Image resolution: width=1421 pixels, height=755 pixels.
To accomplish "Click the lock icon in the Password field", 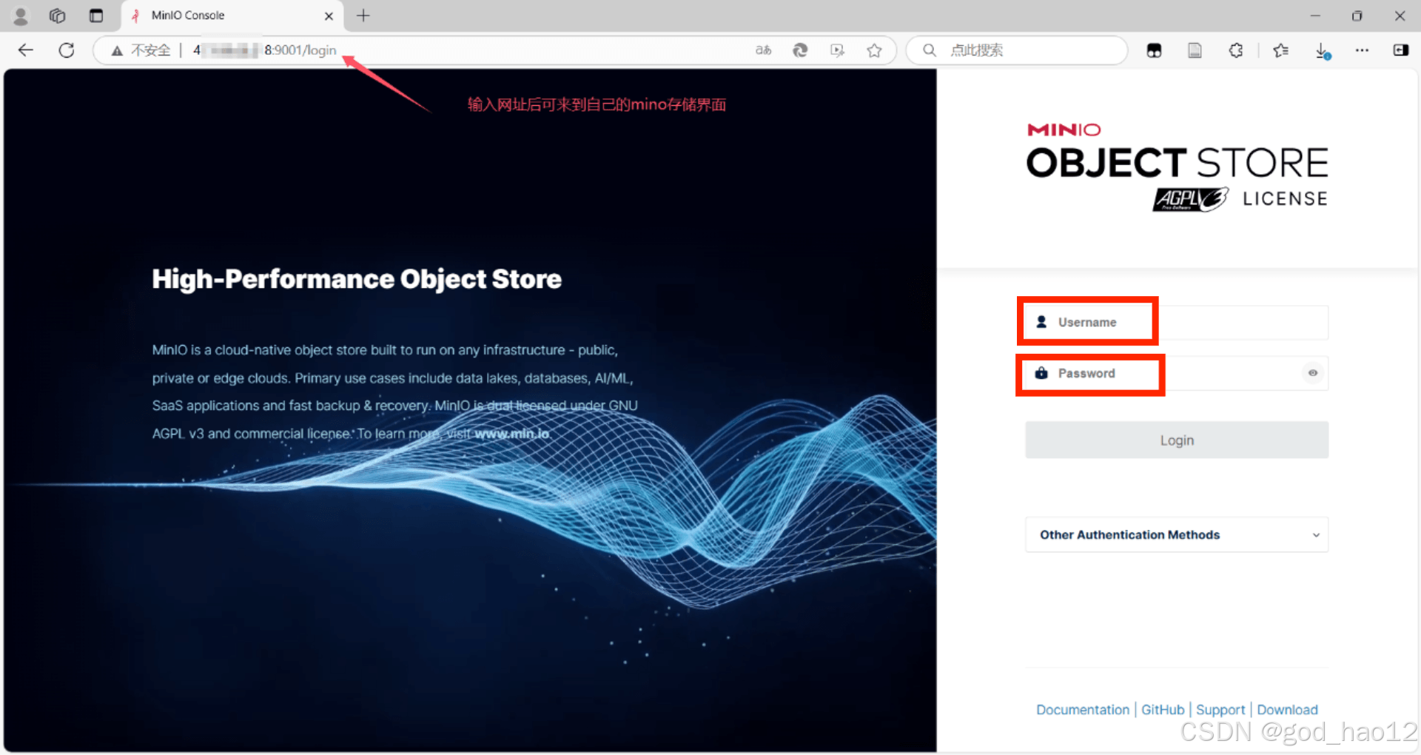I will (x=1041, y=373).
